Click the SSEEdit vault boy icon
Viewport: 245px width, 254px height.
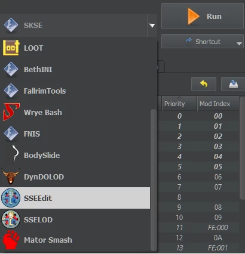pyautogui.click(x=11, y=198)
